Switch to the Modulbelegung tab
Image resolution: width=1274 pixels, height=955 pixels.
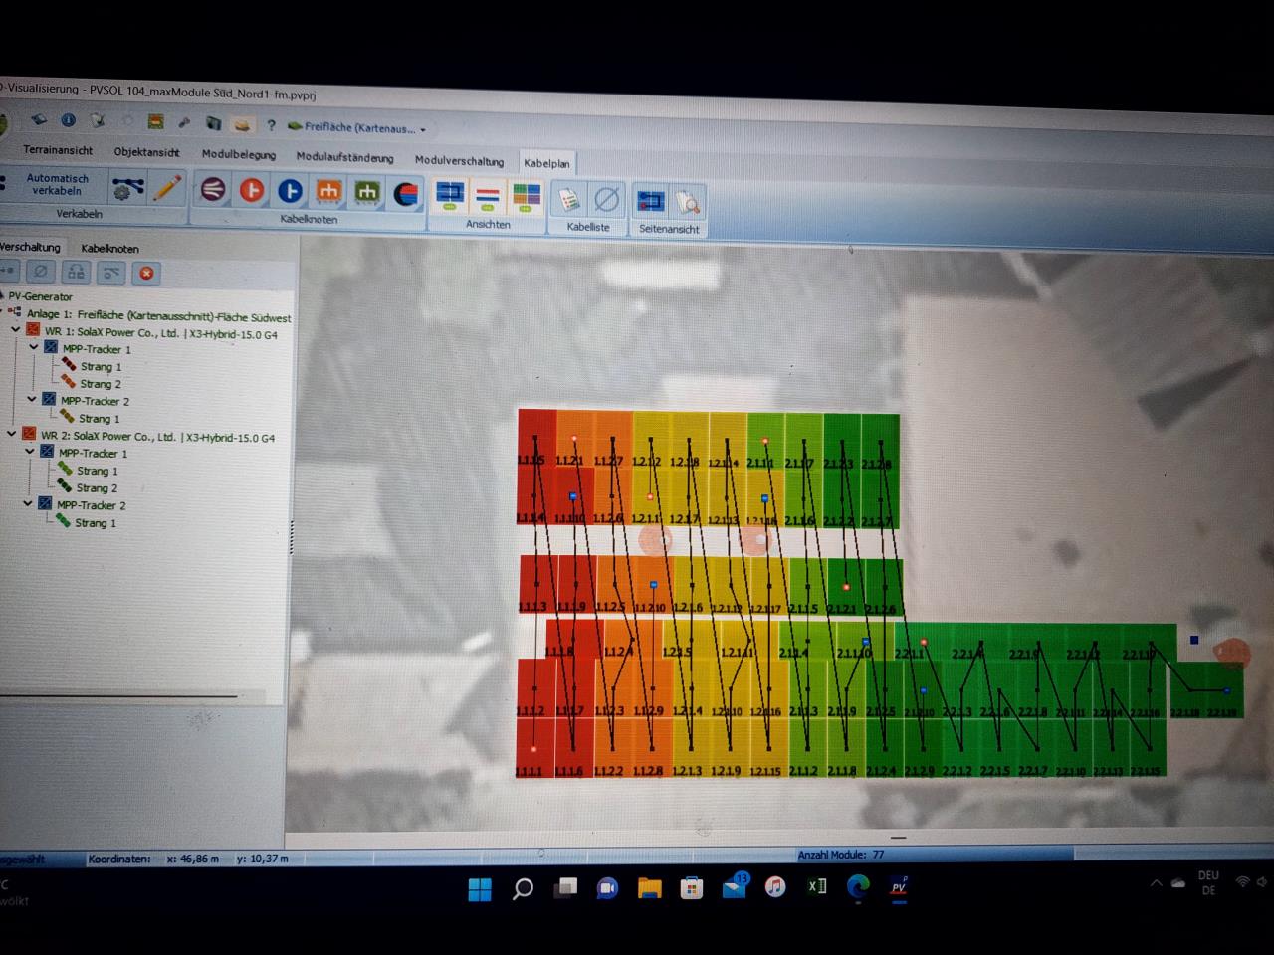tap(238, 154)
